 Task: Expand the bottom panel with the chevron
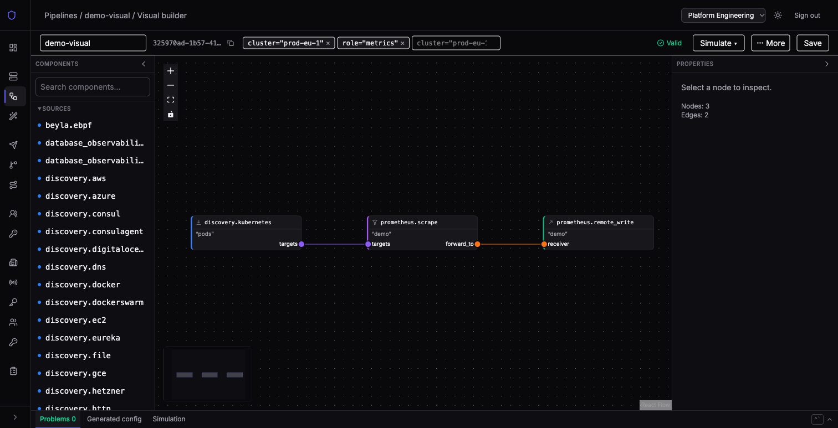point(830,419)
